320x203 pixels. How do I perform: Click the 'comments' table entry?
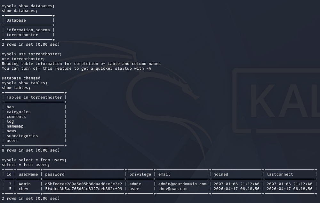[x=16, y=117]
